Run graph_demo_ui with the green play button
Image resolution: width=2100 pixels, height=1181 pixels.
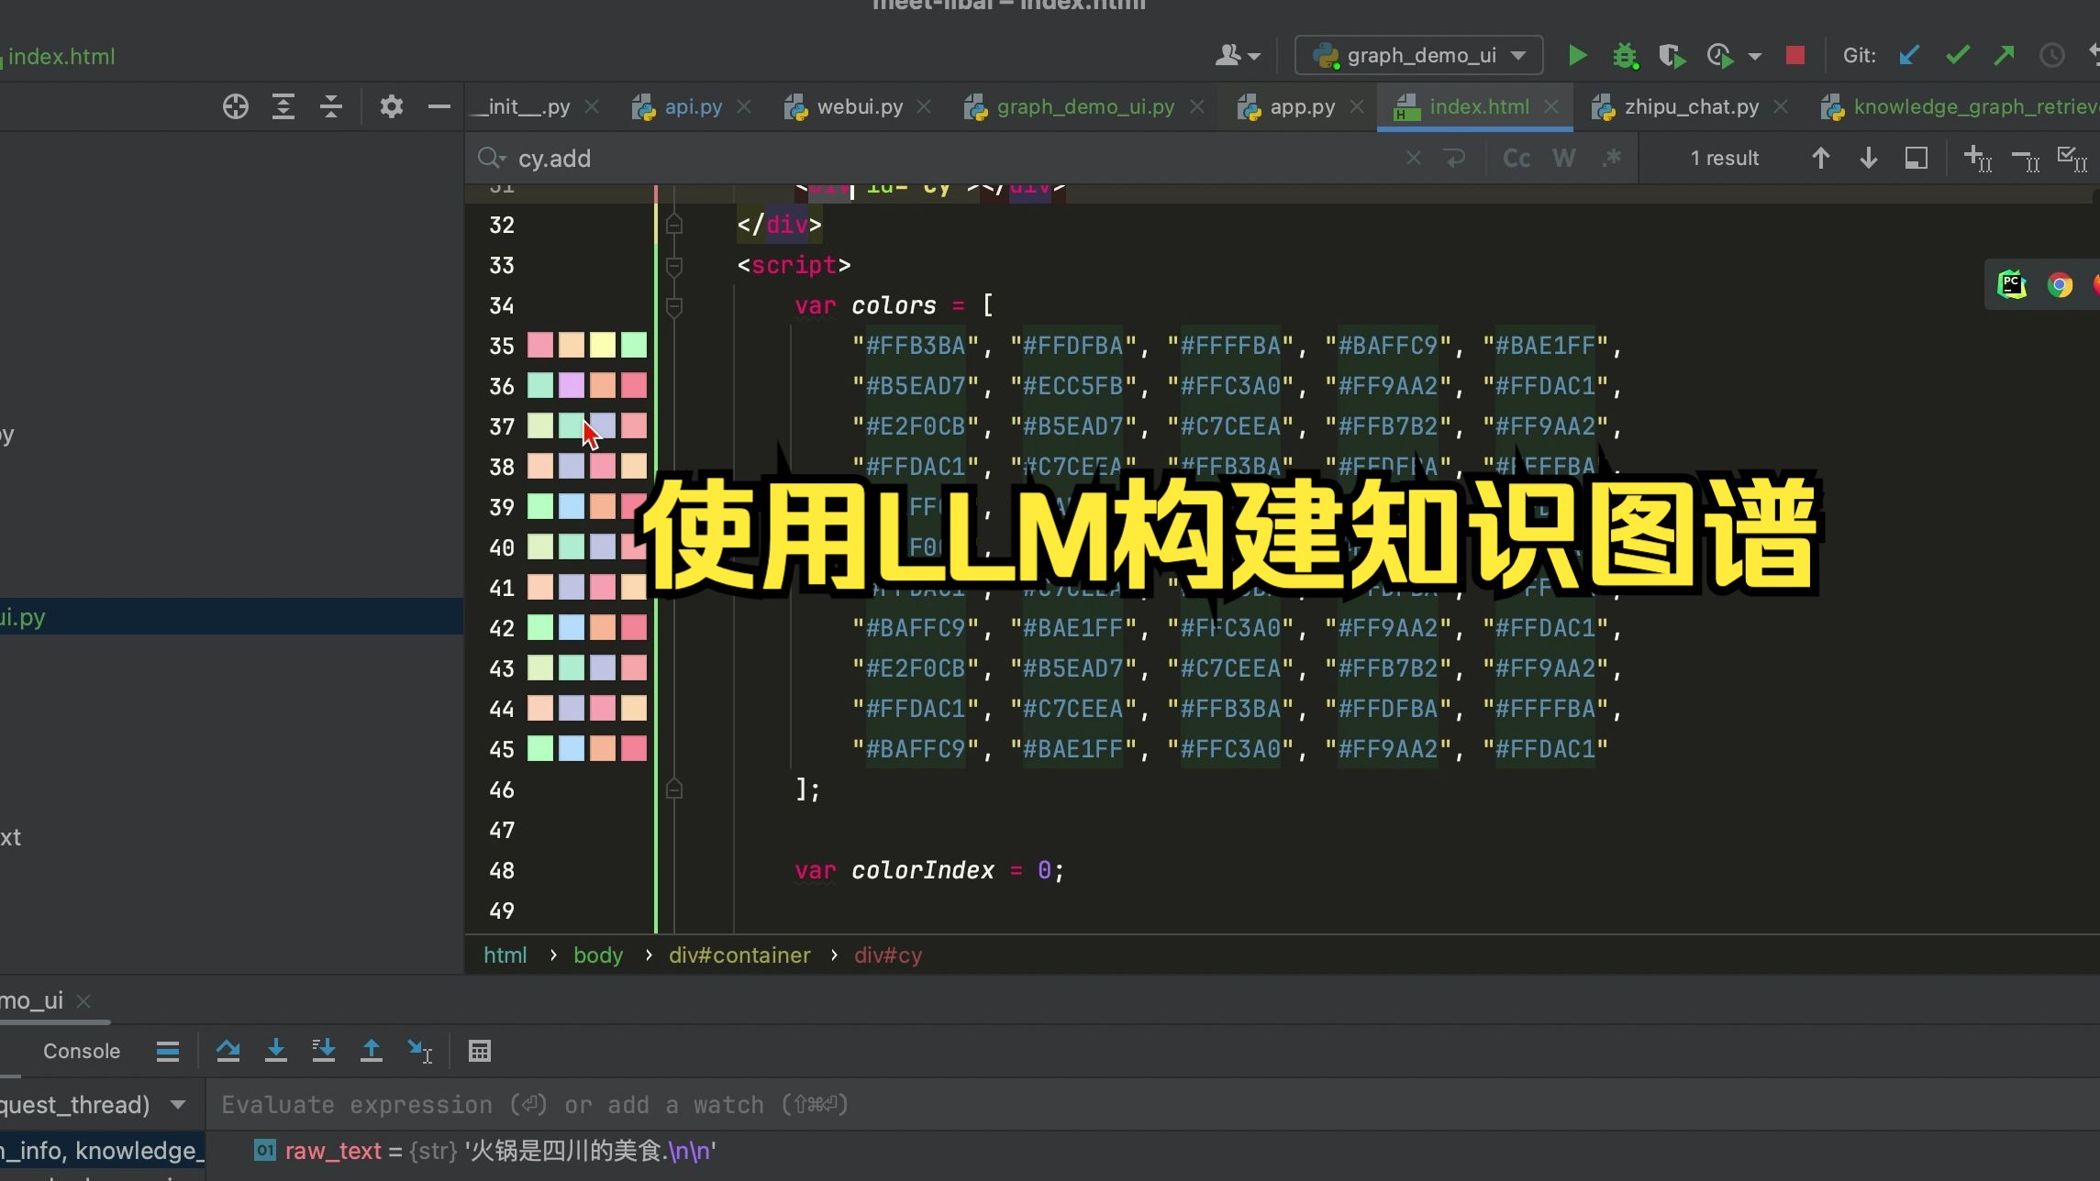pos(1577,56)
